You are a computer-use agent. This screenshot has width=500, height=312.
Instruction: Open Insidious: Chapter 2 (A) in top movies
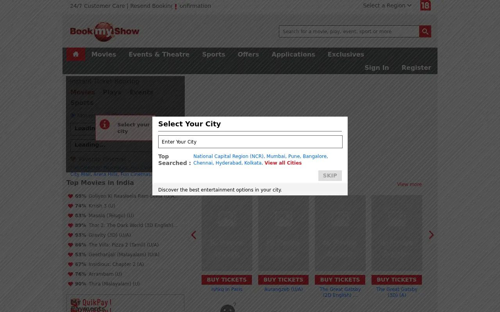click(x=116, y=264)
